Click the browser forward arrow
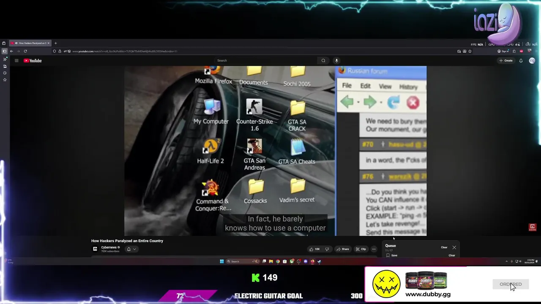Viewport: 541px width, 304px height. pyautogui.click(x=18, y=51)
